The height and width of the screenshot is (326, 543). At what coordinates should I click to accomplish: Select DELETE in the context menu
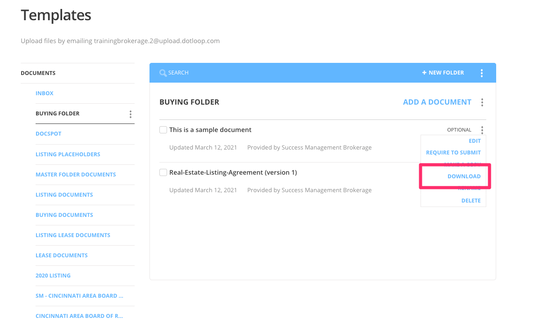[x=471, y=200]
